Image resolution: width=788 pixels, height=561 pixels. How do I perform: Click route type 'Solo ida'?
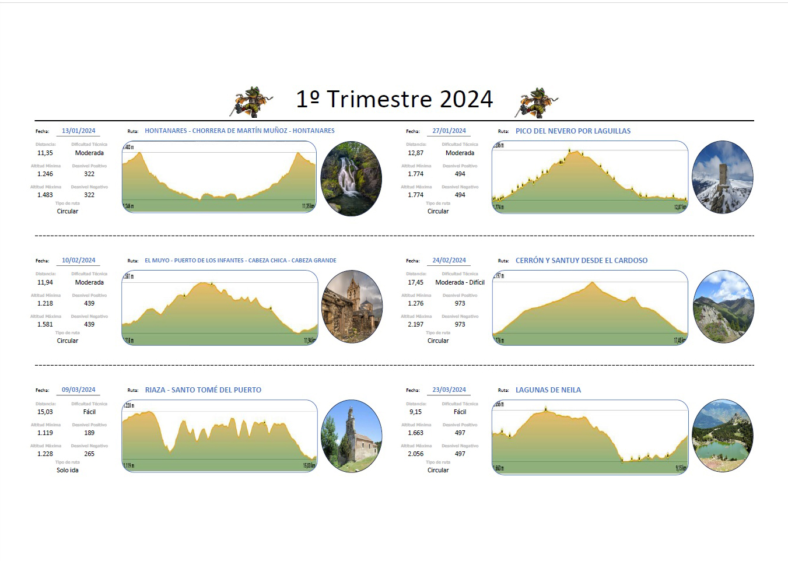[67, 471]
